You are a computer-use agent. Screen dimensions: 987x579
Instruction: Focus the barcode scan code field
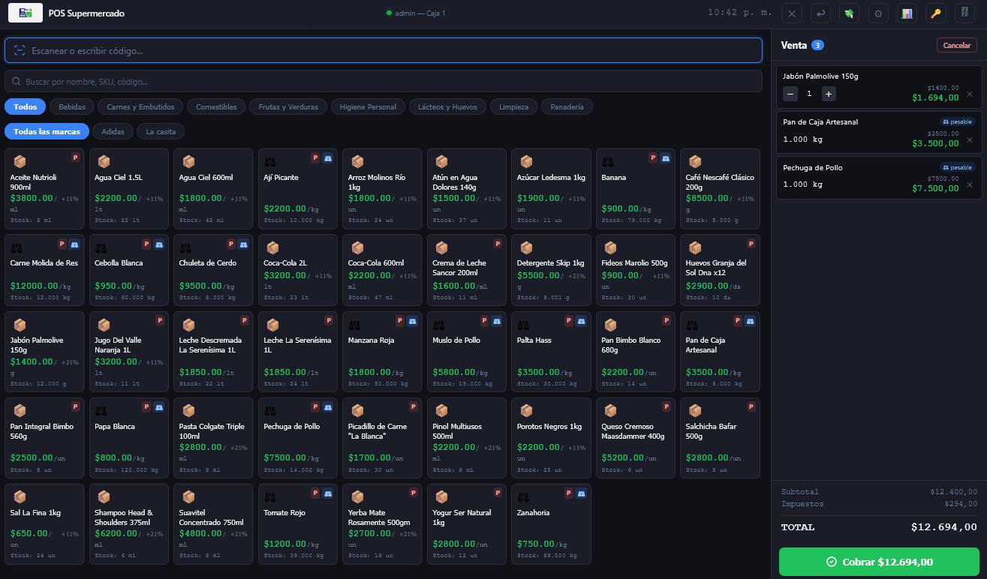(383, 50)
